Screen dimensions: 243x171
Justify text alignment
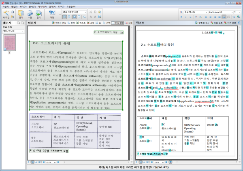(x=220, y=17)
